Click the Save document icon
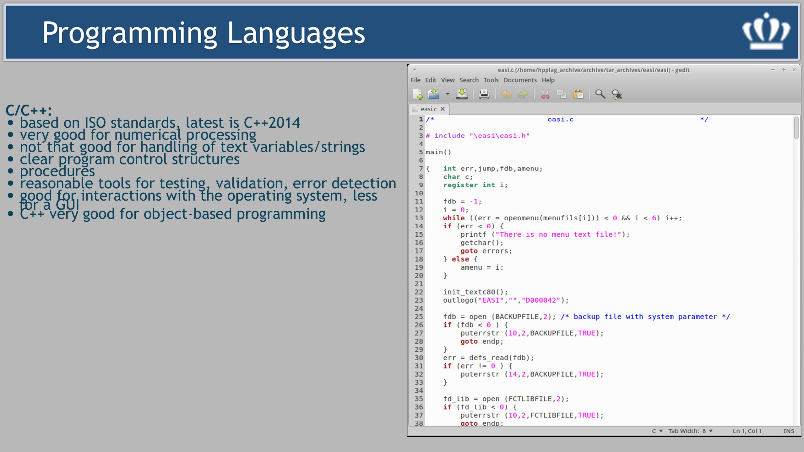This screenshot has height=452, width=804. tap(462, 94)
